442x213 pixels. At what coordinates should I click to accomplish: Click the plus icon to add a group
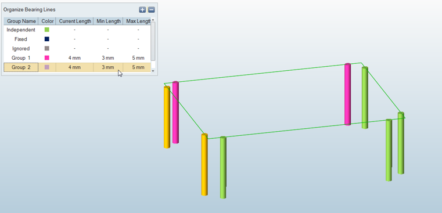(142, 10)
